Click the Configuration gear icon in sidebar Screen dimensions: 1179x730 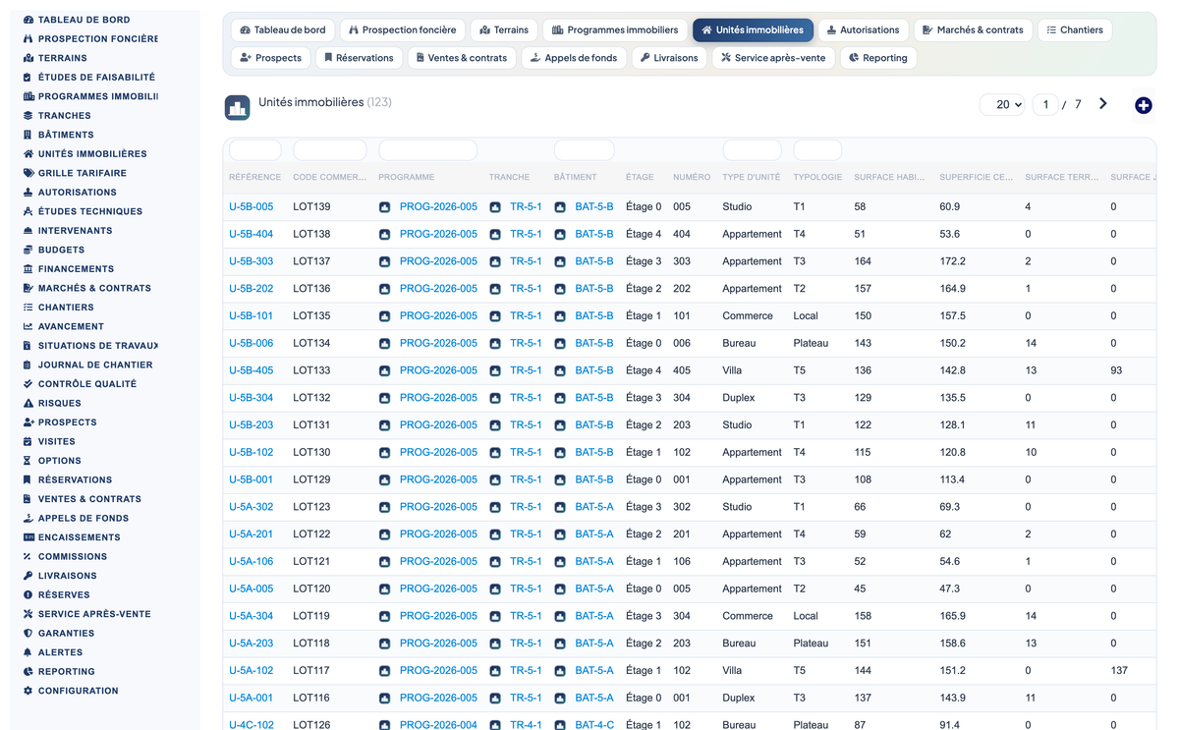coord(28,691)
